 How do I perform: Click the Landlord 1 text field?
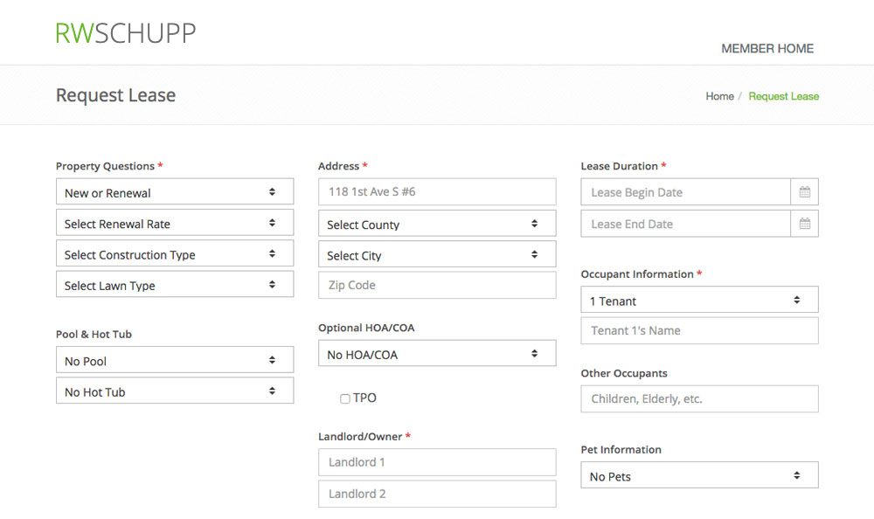437,462
